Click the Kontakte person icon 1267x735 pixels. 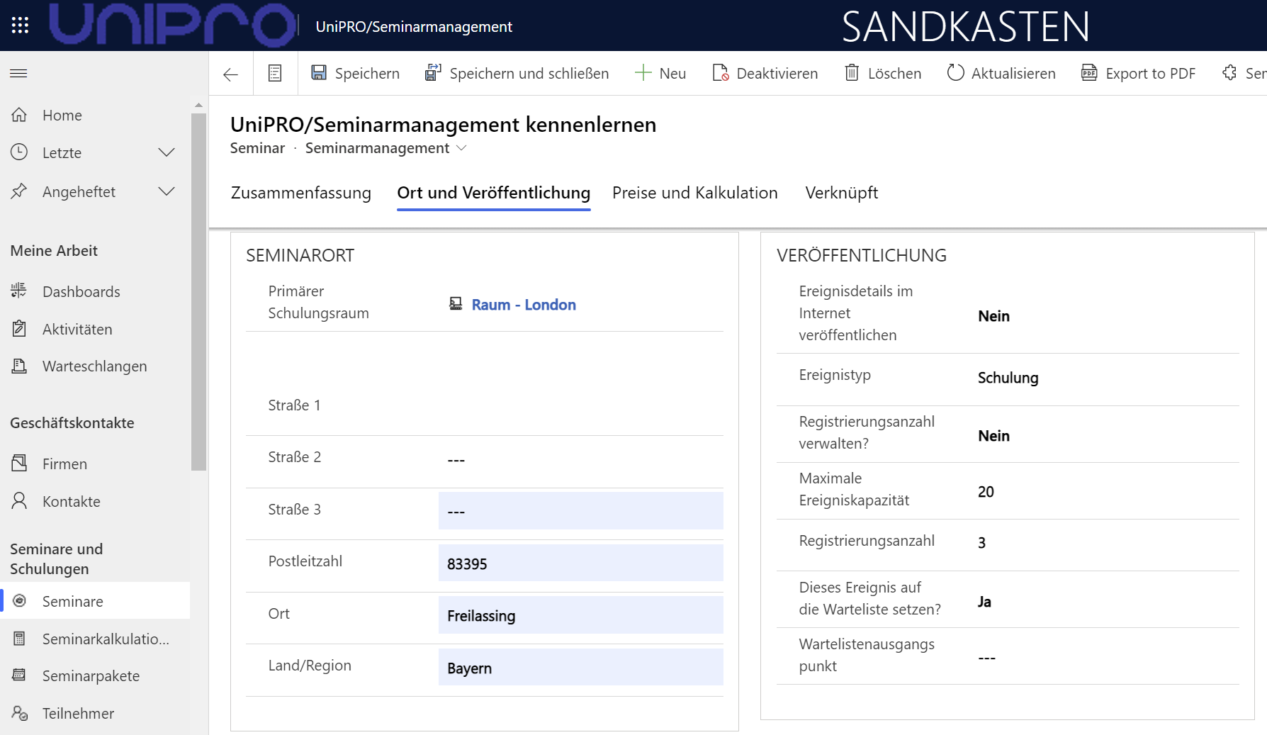point(19,501)
